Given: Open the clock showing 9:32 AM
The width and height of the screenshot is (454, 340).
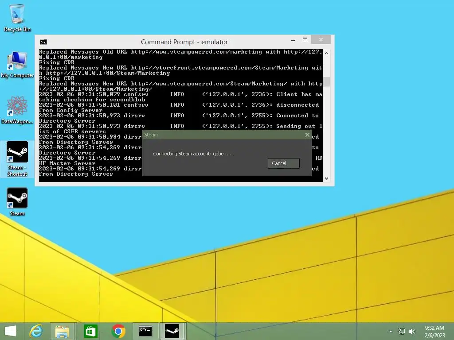Looking at the screenshot, I should (434, 331).
